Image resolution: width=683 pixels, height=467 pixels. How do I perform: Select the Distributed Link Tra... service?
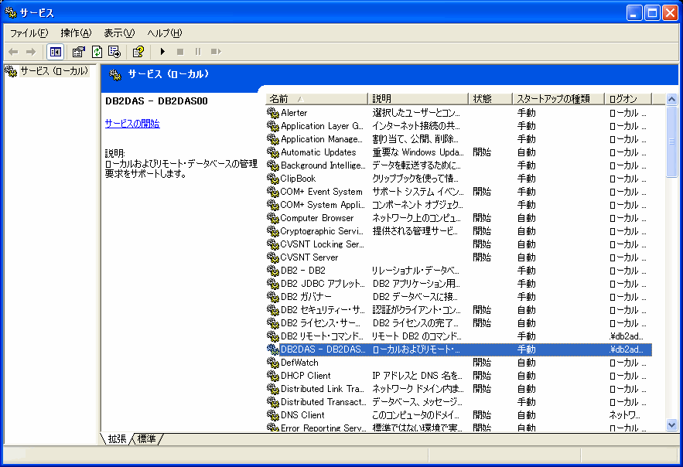point(459,389)
